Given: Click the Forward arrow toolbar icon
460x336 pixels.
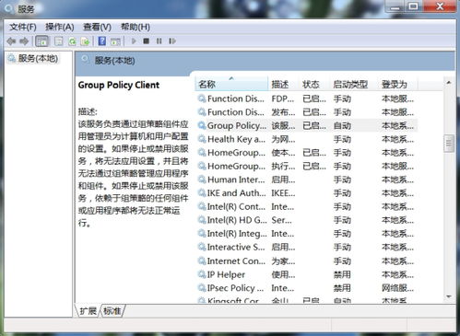Looking at the screenshot, I should (x=24, y=41).
